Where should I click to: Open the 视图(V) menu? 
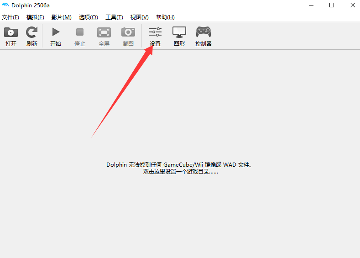click(139, 17)
